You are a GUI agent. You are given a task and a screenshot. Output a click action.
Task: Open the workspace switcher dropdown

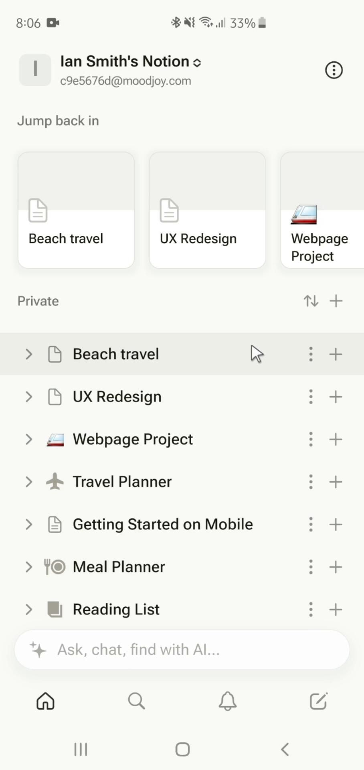[130, 62]
